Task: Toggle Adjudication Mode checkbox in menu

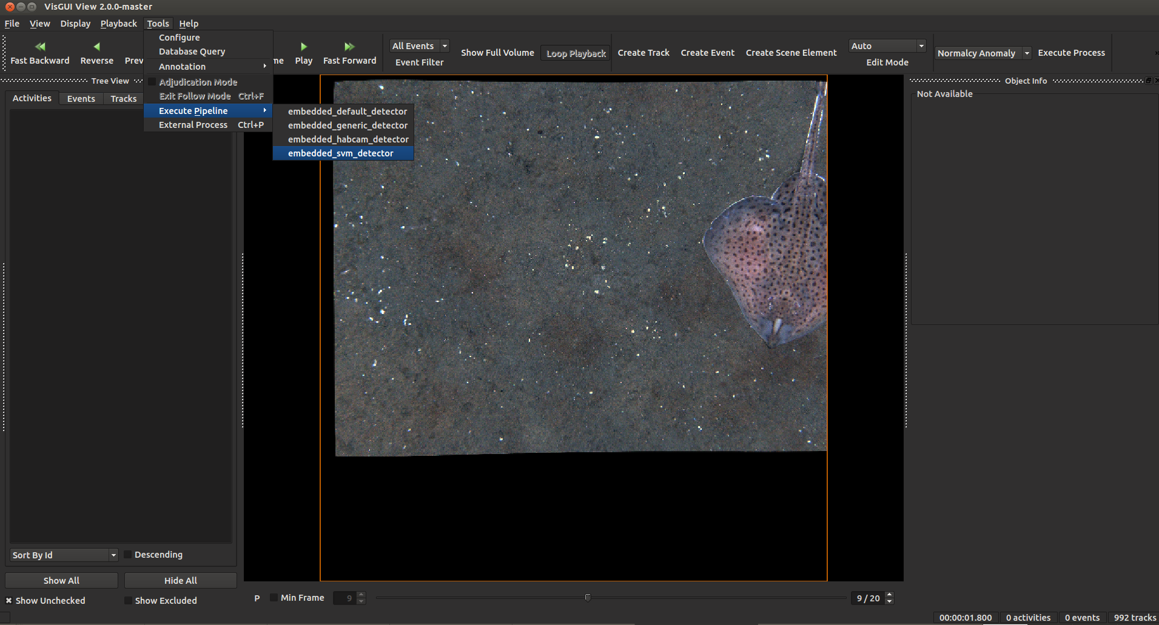Action: pyautogui.click(x=152, y=82)
